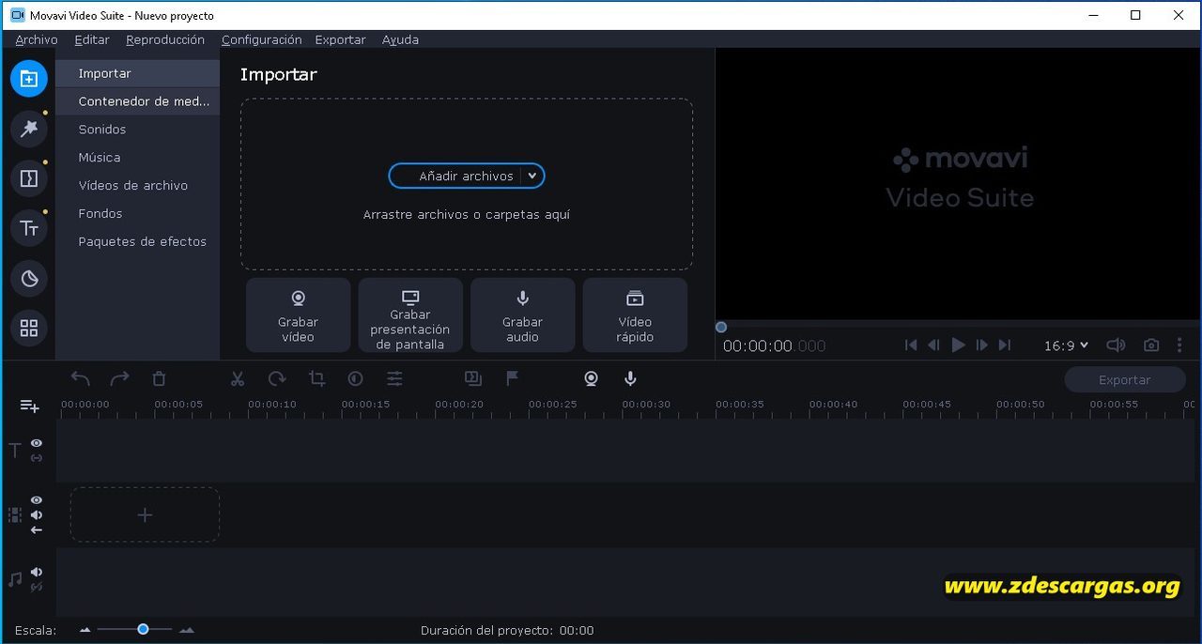Open the Reproducción menu
This screenshot has width=1202, height=644.
pos(165,39)
